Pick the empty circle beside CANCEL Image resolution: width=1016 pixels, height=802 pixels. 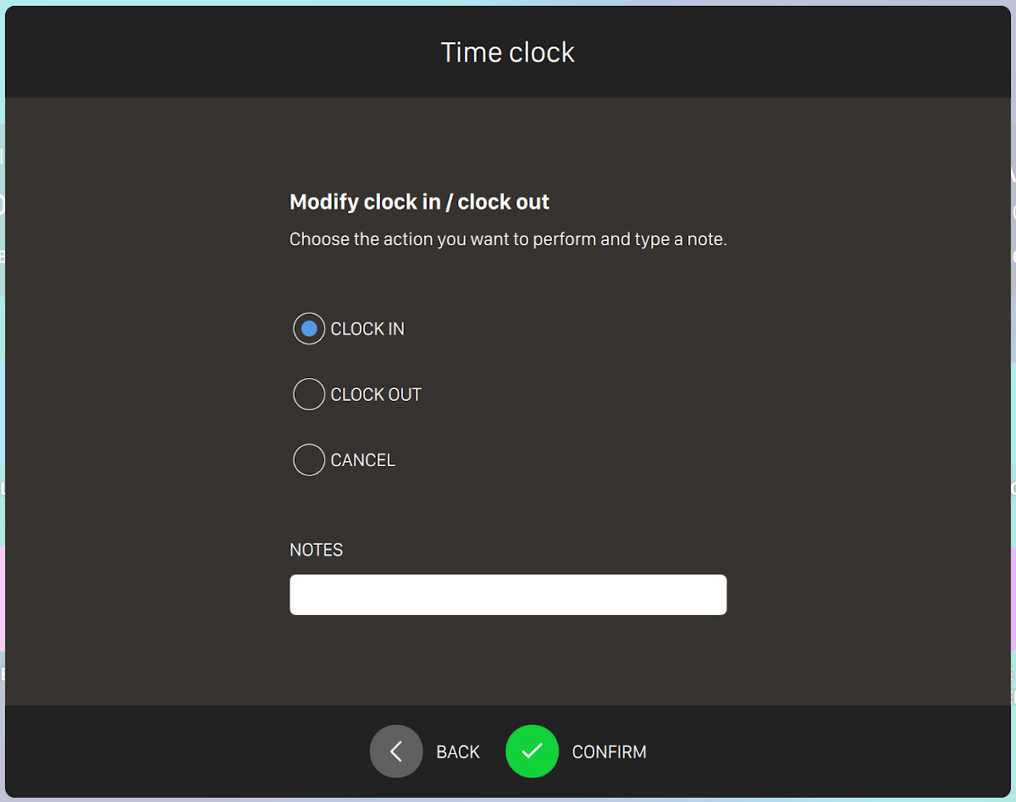point(309,459)
